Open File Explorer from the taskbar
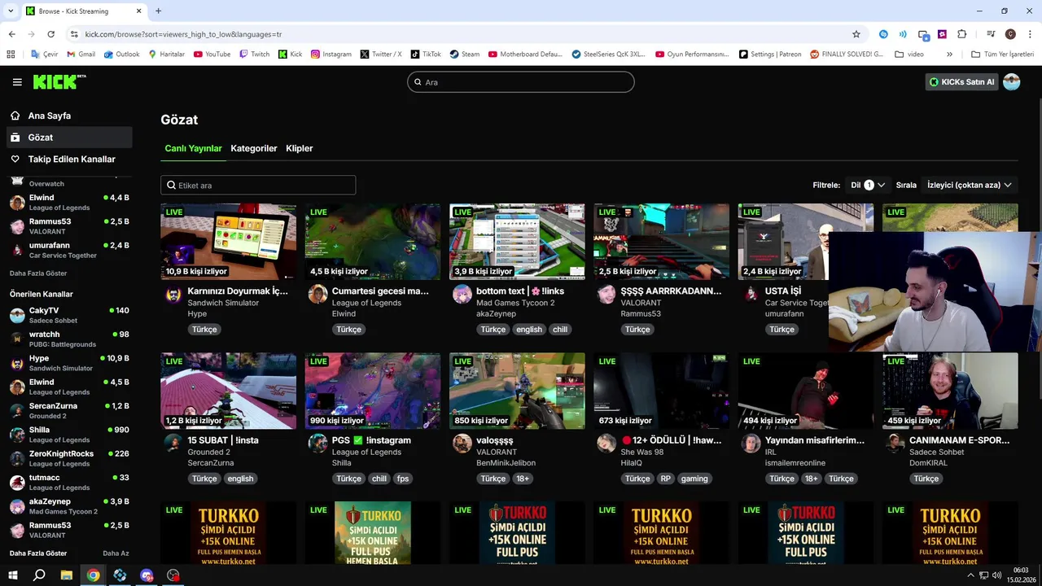The image size is (1042, 586). [67, 575]
